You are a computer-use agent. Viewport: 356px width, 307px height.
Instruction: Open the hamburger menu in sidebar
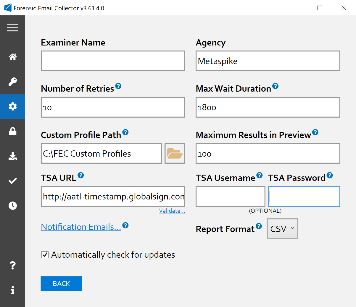13,28
